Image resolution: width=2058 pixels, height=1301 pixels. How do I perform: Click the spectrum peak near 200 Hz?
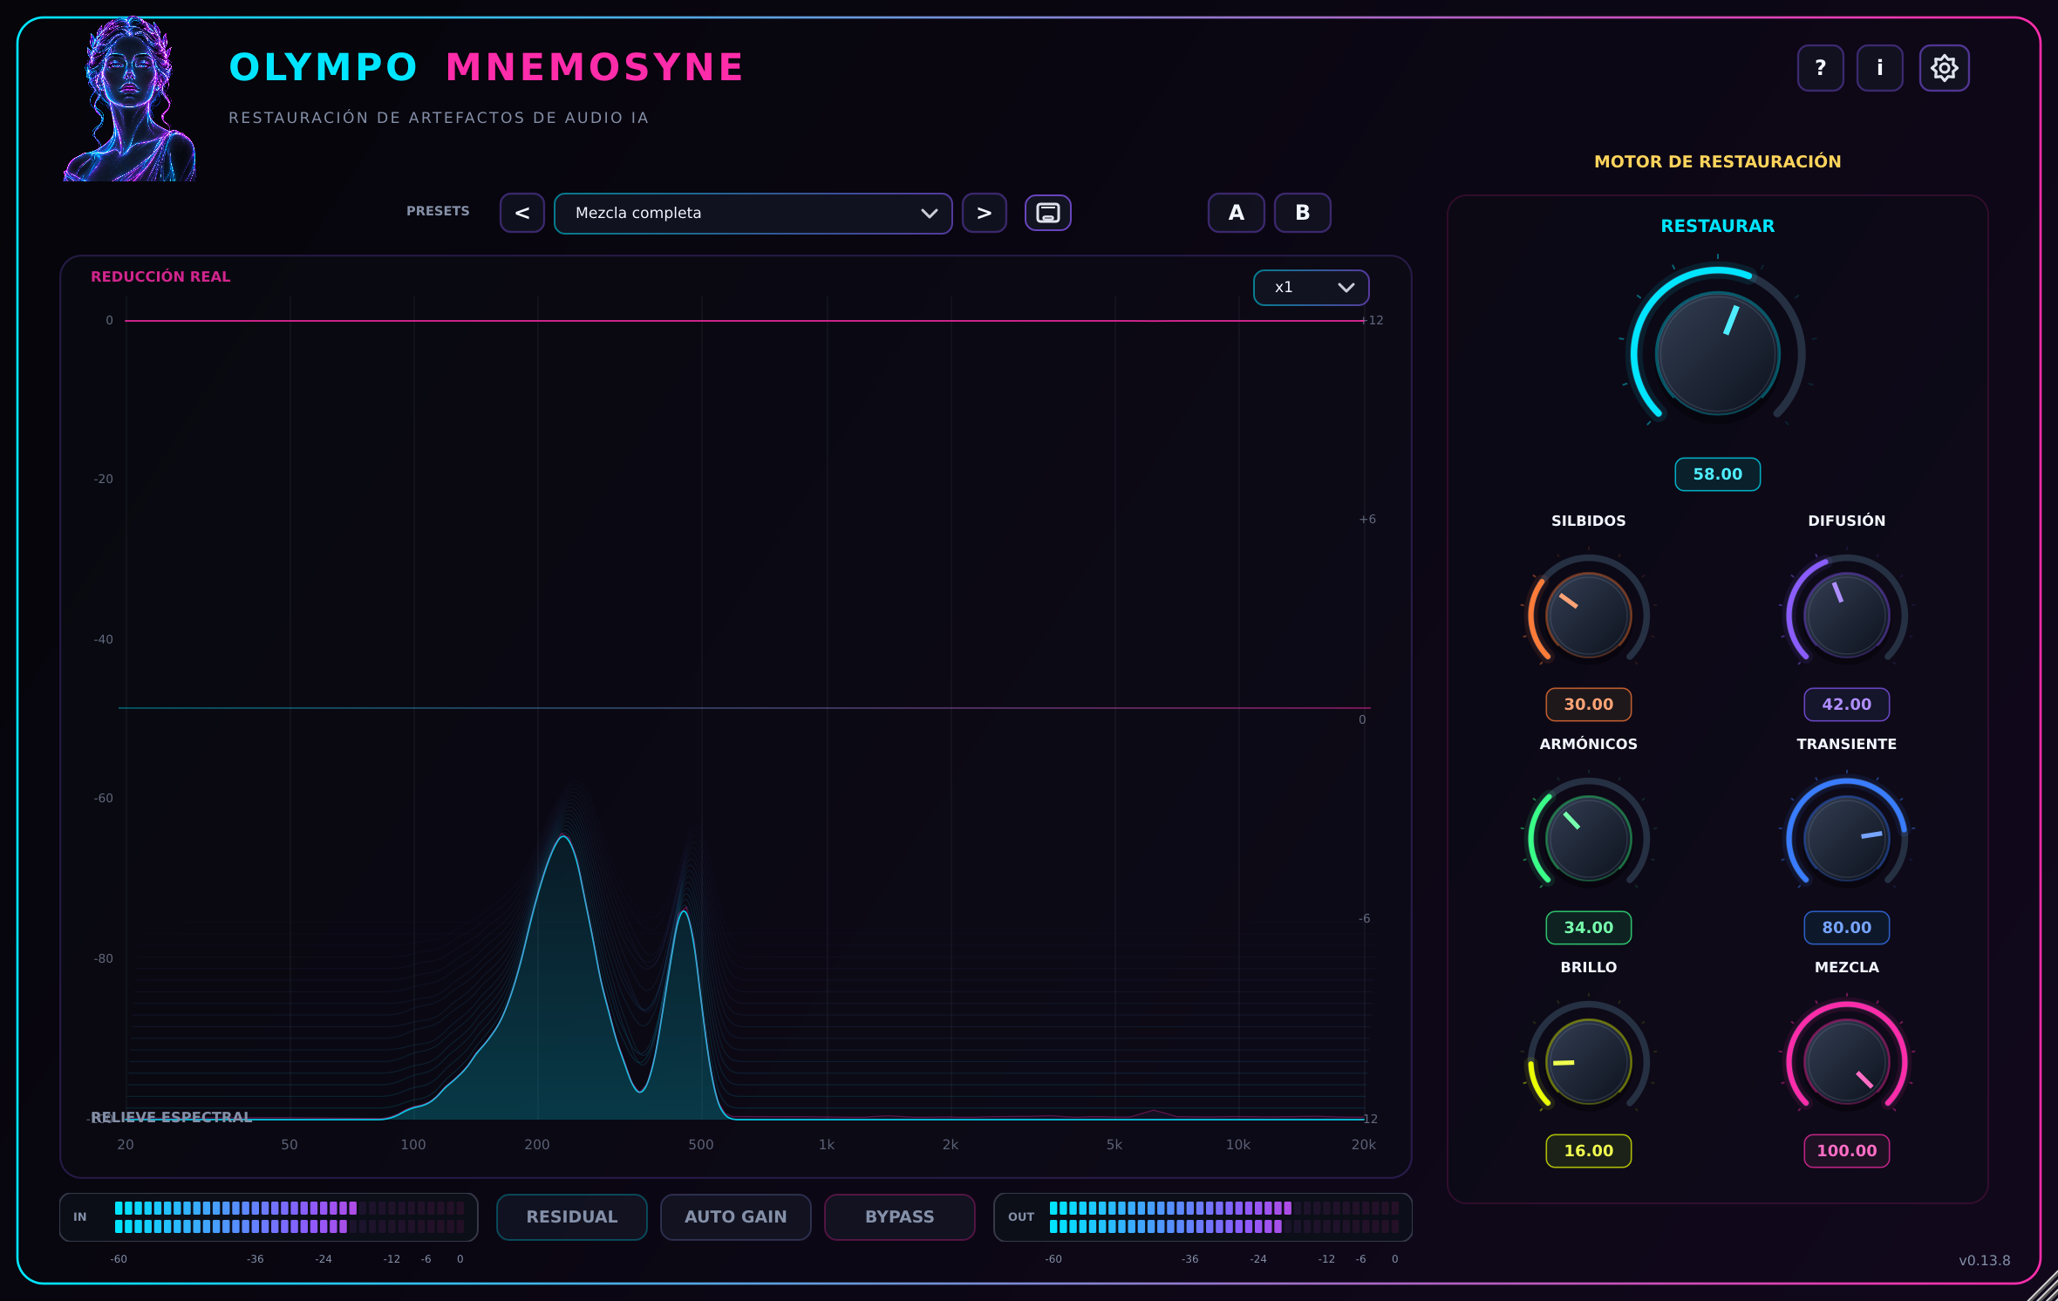pos(564,837)
